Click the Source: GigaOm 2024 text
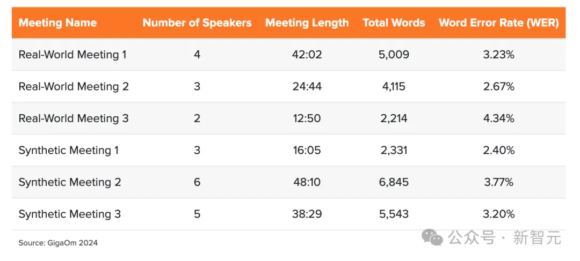 (x=58, y=243)
